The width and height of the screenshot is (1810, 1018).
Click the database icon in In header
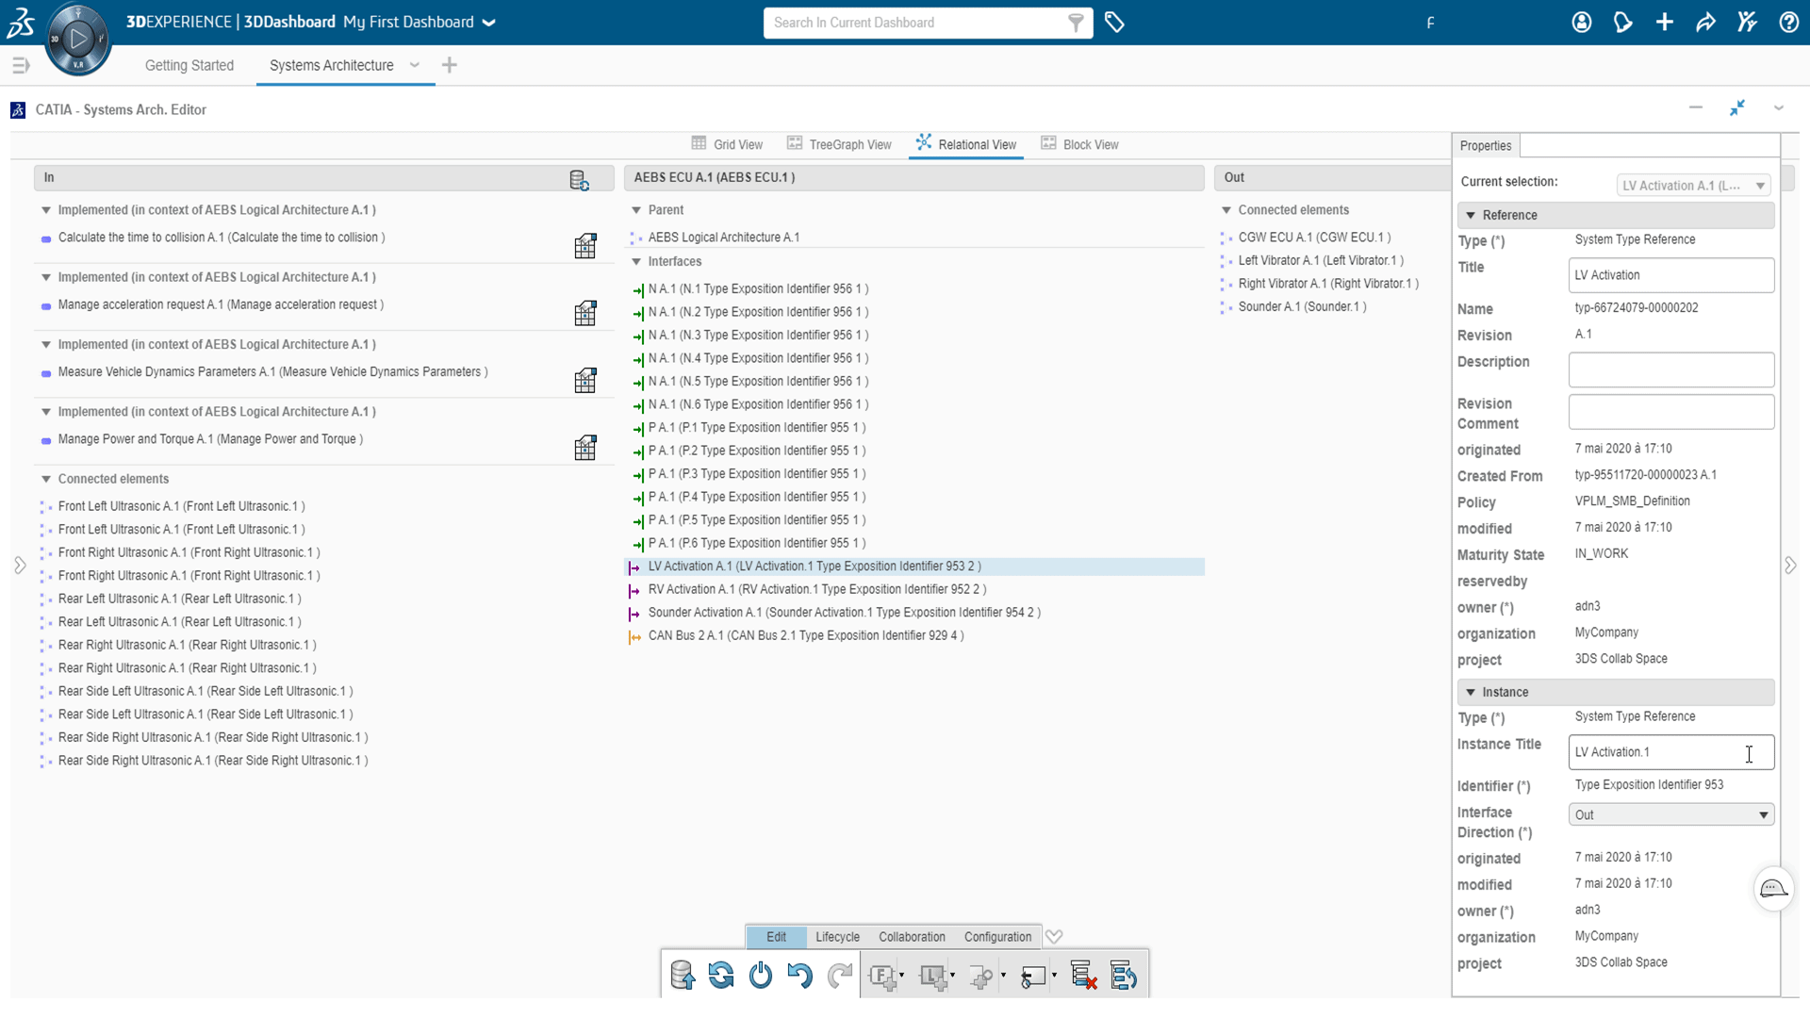pyautogui.click(x=579, y=179)
